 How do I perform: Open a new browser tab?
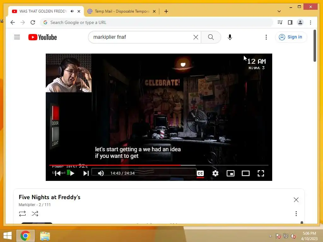(x=166, y=11)
